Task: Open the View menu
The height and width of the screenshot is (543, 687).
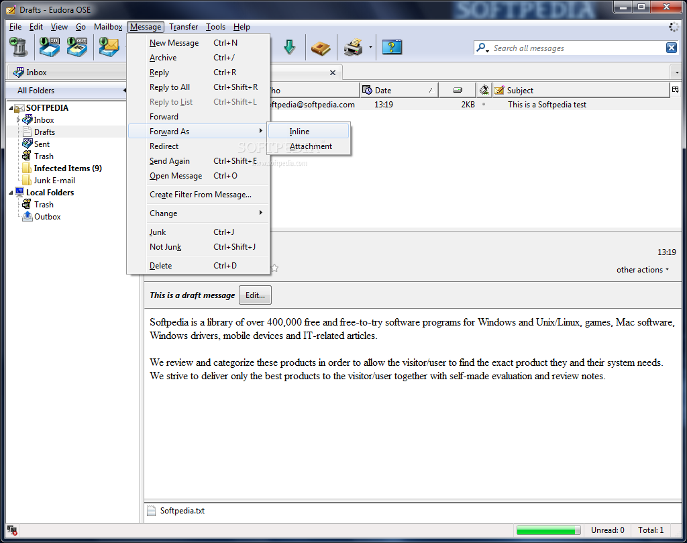Action: tap(59, 27)
